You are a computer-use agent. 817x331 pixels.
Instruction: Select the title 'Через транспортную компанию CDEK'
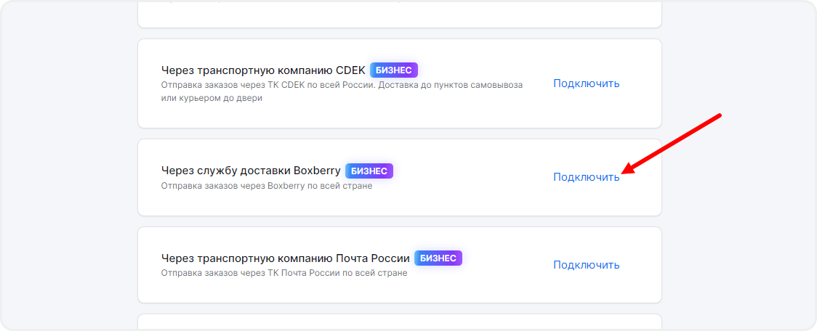click(262, 70)
